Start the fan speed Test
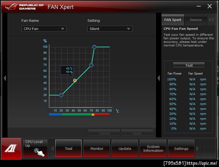 (189, 65)
